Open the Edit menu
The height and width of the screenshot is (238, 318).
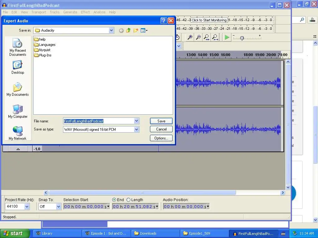[14, 12]
